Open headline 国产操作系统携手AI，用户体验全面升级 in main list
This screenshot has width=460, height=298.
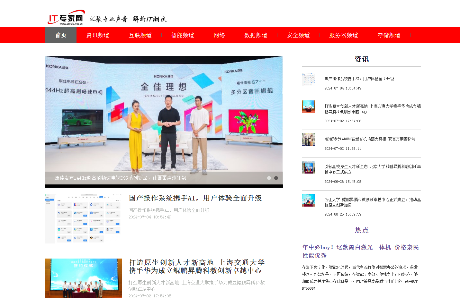click(195, 198)
